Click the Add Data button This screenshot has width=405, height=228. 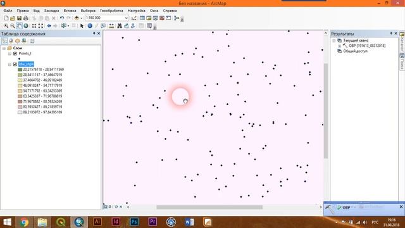tap(77, 18)
